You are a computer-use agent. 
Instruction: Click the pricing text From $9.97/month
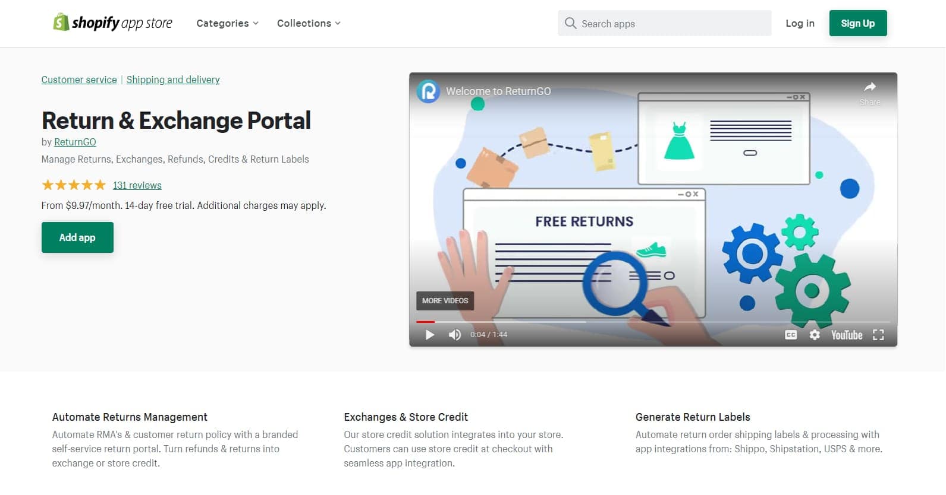tap(183, 205)
